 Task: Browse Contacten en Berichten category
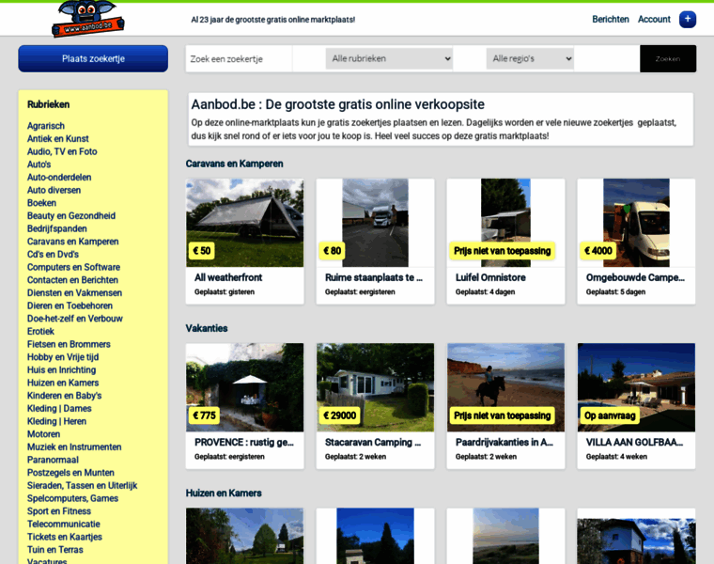pyautogui.click(x=72, y=280)
